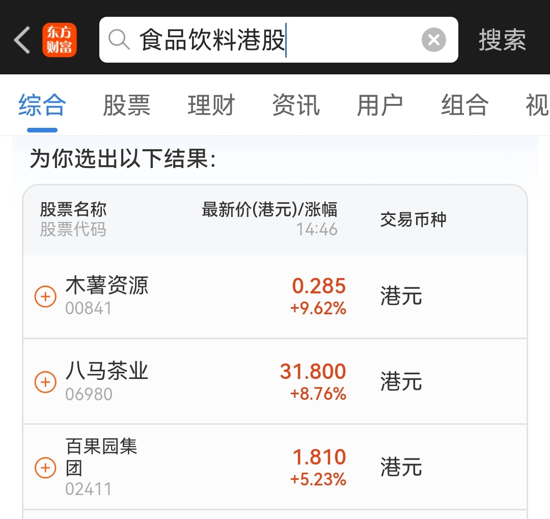Viewport: 550px width, 519px height.
Task: Add 八马茶业 to watchlist plus icon
Action: tap(45, 381)
